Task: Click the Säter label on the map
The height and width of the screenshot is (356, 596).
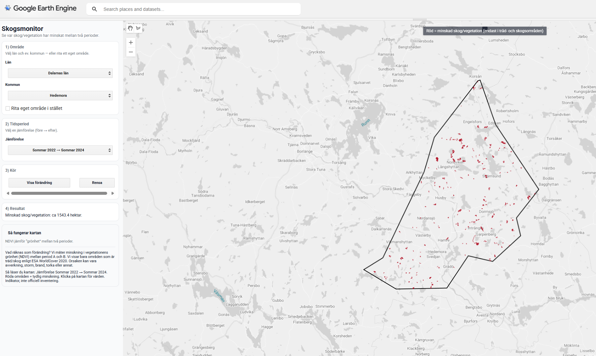Action: click(x=380, y=218)
